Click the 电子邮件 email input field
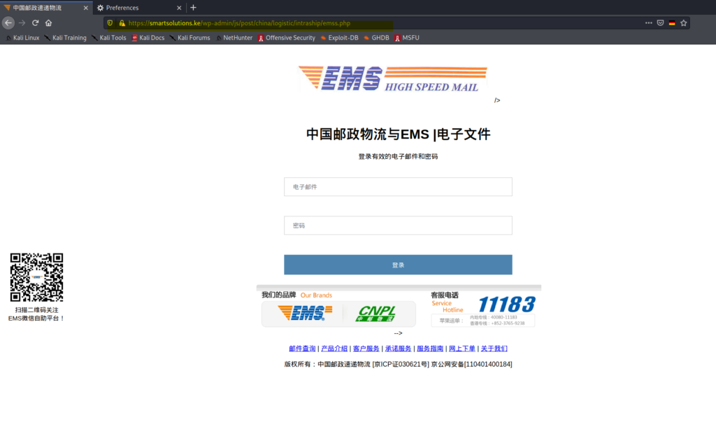The width and height of the screenshot is (716, 448). pyautogui.click(x=398, y=187)
